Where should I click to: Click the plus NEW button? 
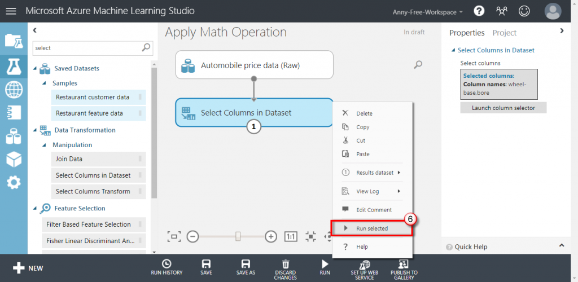click(x=28, y=268)
